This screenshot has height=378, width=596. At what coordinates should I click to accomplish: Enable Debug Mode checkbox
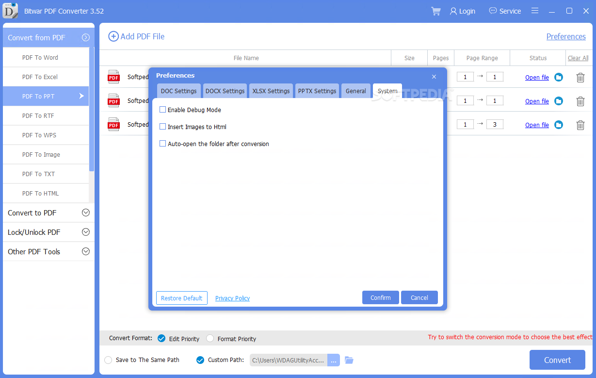[162, 110]
